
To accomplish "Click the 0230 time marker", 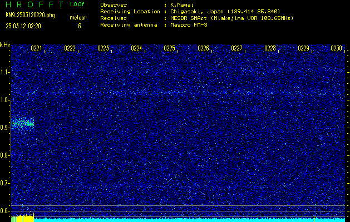I will (x=337, y=48).
